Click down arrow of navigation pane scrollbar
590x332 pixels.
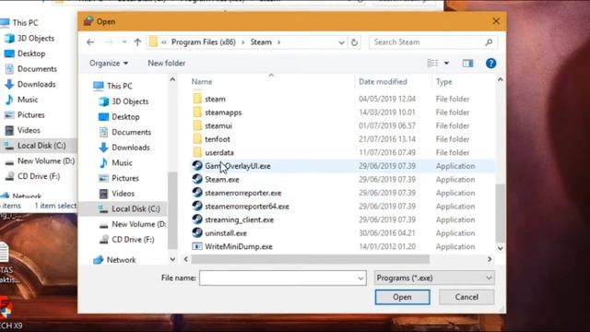(172, 259)
